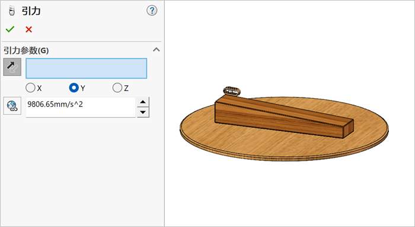Cancel gravity dialog with red X

pyautogui.click(x=28, y=30)
